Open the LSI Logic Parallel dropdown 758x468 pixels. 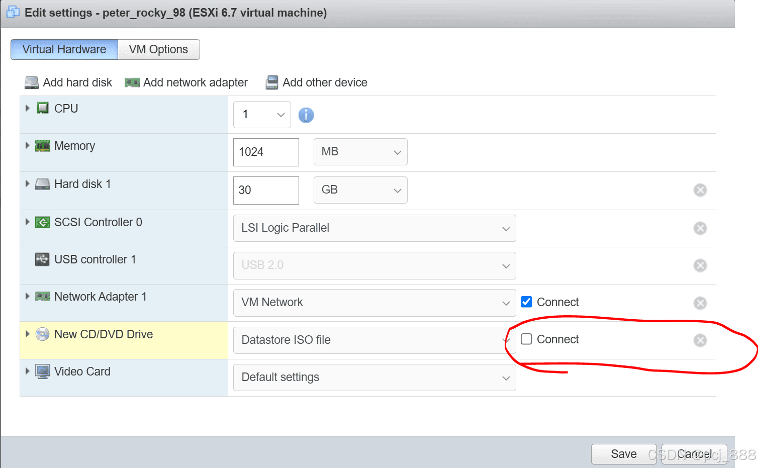coord(374,228)
